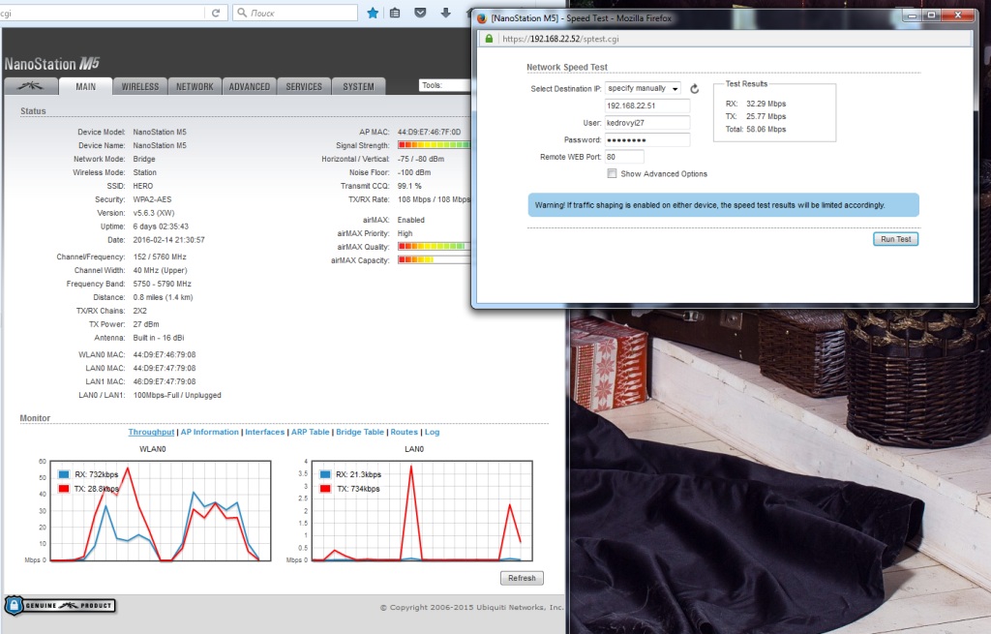991x634 pixels.
Task: Click the SSID value HERO
Action: tap(143, 186)
